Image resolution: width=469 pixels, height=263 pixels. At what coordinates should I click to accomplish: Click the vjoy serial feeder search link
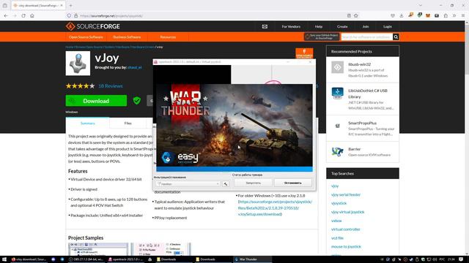tap(345, 195)
